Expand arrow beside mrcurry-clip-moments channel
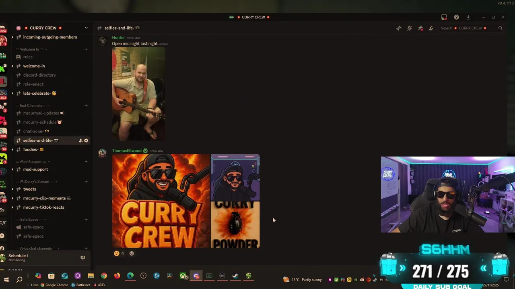Screen dimensions: 515x289 click(12, 198)
